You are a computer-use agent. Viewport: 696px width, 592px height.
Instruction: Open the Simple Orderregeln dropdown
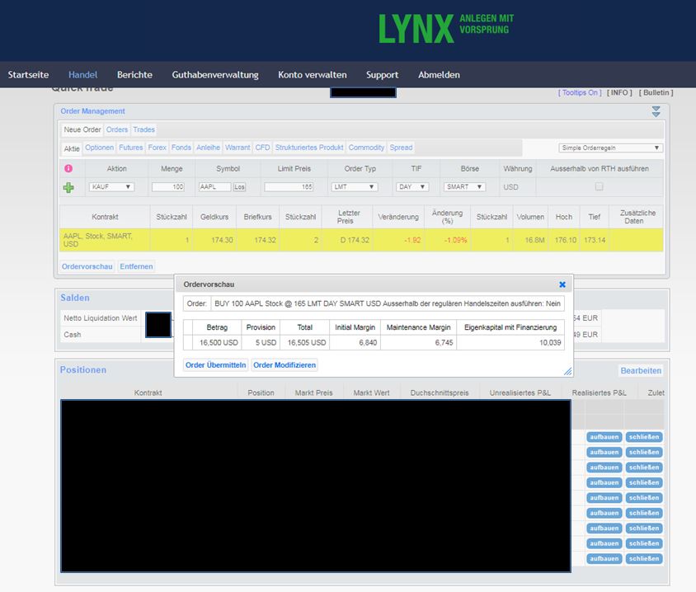coord(610,148)
